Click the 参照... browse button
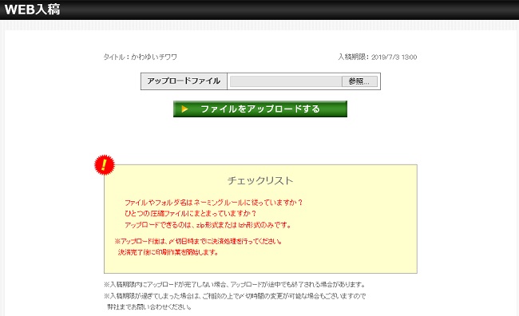The width and height of the screenshot is (519, 316). pos(359,81)
